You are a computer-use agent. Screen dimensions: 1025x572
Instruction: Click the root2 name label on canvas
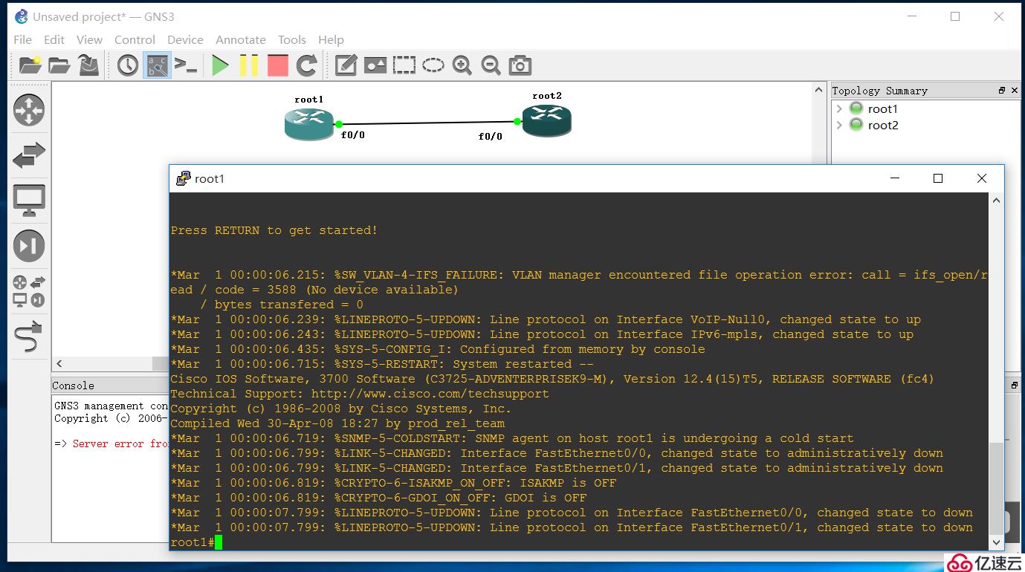(x=547, y=96)
